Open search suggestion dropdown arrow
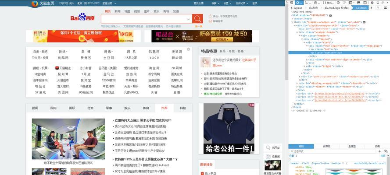390x175 pixels. [189, 18]
